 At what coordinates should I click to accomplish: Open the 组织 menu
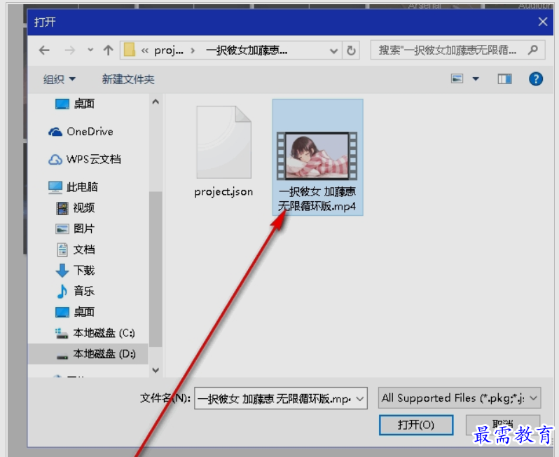tap(59, 79)
